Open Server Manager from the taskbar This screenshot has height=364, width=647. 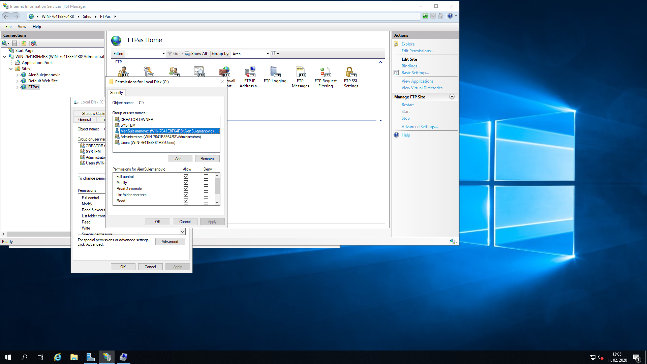coord(90,357)
